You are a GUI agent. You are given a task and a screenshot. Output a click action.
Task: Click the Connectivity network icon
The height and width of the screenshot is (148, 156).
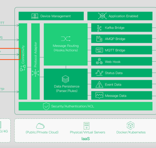coord(23,68)
